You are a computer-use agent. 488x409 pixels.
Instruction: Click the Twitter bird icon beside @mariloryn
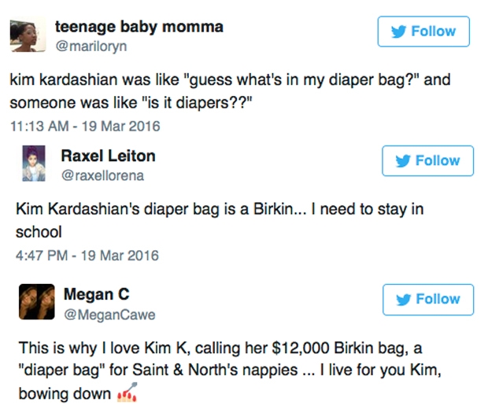pyautogui.click(x=399, y=31)
